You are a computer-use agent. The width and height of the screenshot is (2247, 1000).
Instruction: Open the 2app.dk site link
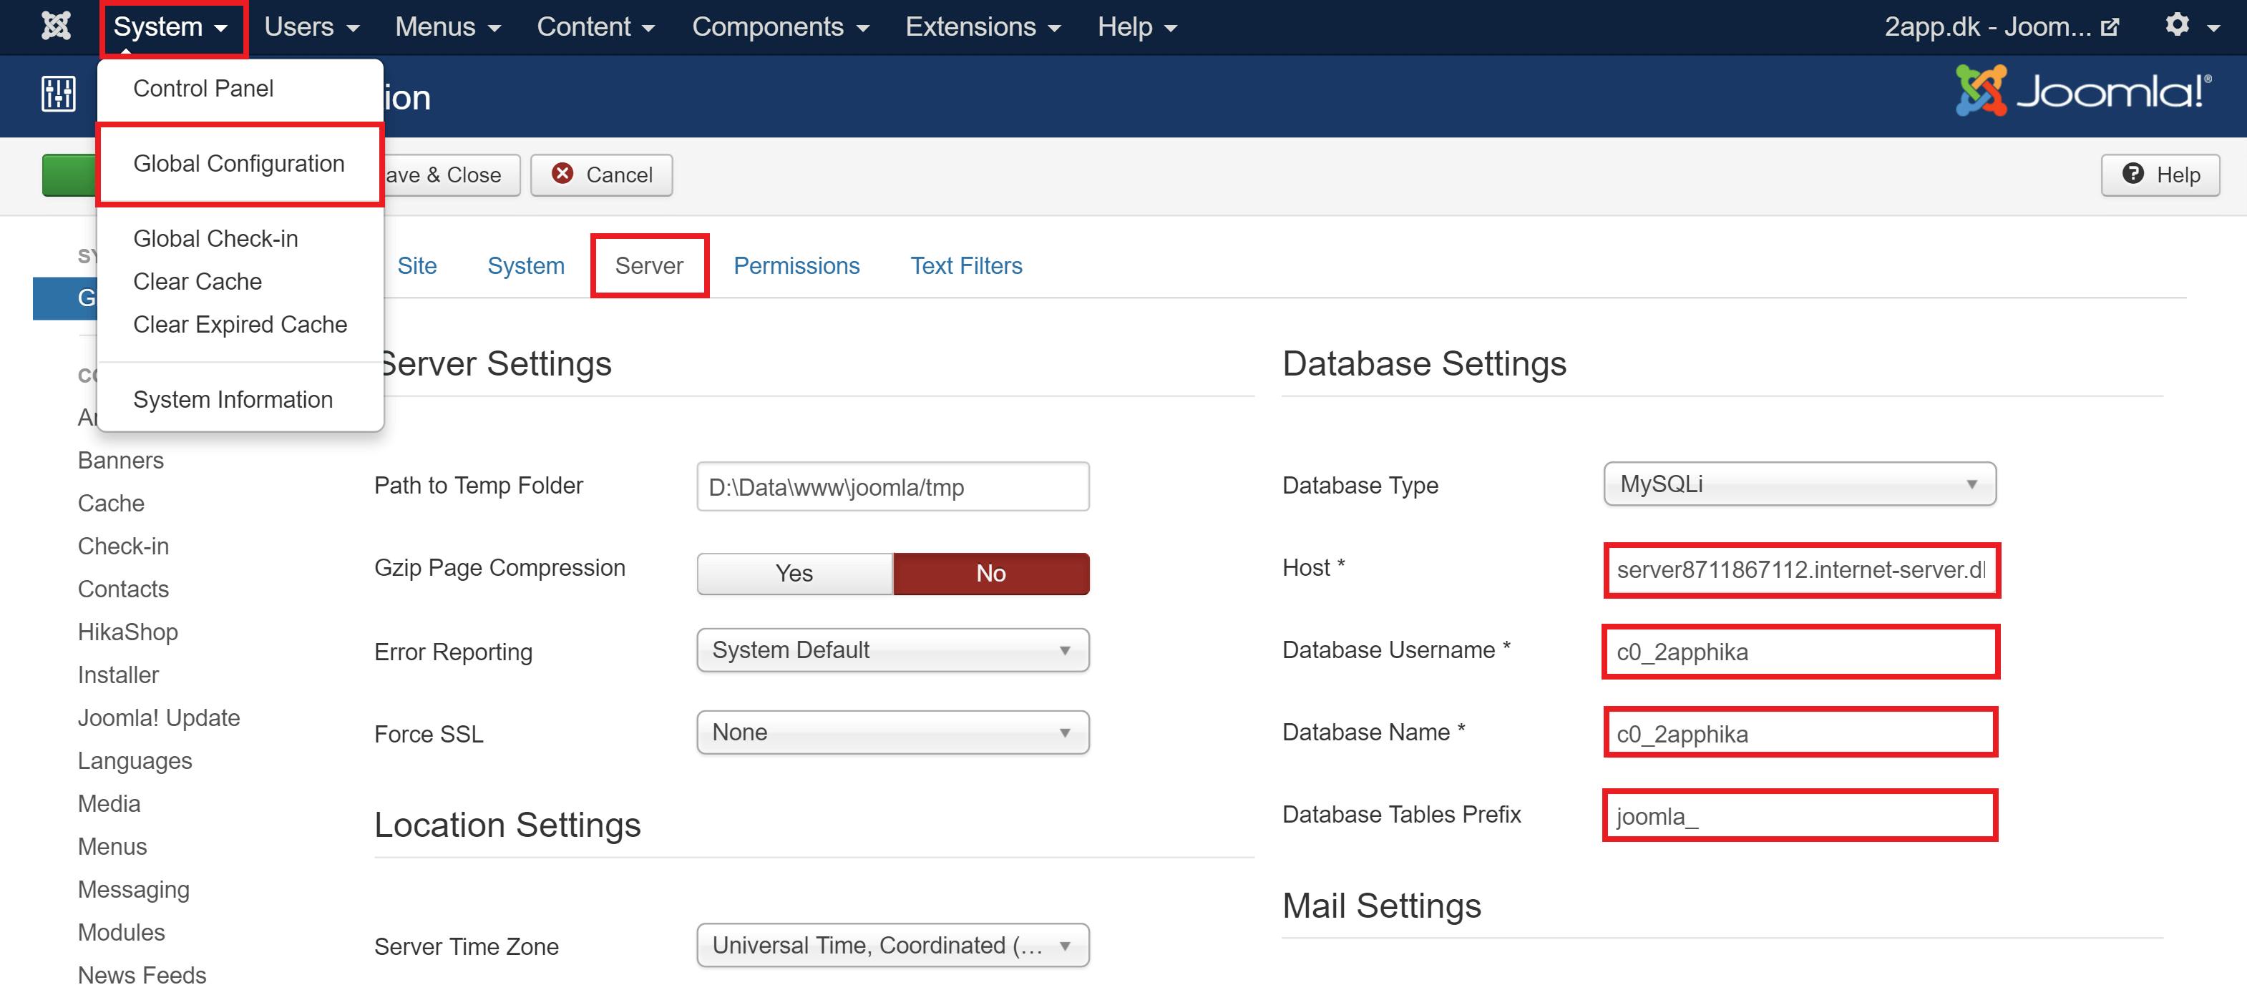[x=2001, y=27]
